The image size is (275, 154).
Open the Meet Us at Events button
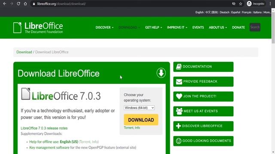[203, 111]
